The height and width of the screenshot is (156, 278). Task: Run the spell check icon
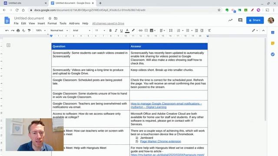point(23,31)
